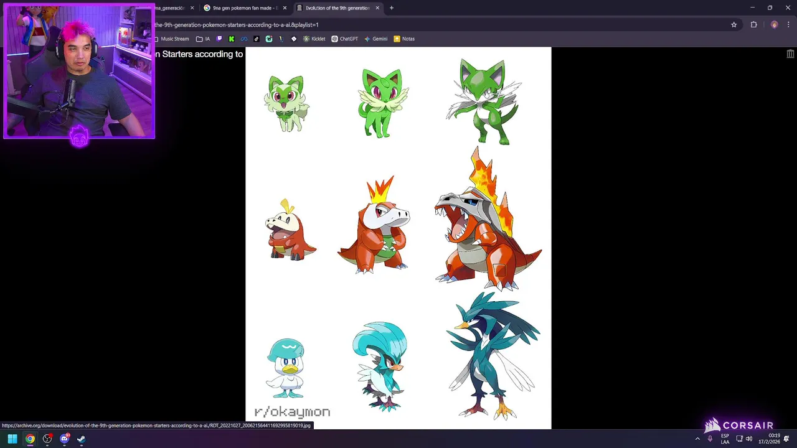Click the Internet Archive logo icon
Viewport: 797px width, 448px height.
(x=790, y=54)
